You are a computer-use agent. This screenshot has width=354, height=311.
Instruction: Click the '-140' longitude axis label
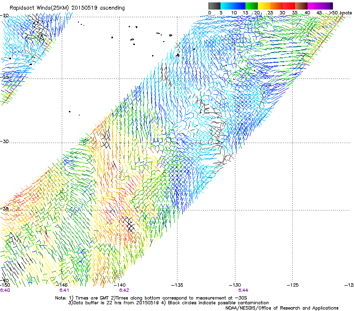tap(119, 285)
